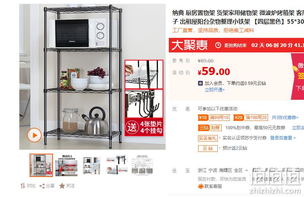This screenshot has height=197, width=304.
Task: Select the first shelf thumbnail
Action: pyautogui.click(x=41, y=165)
